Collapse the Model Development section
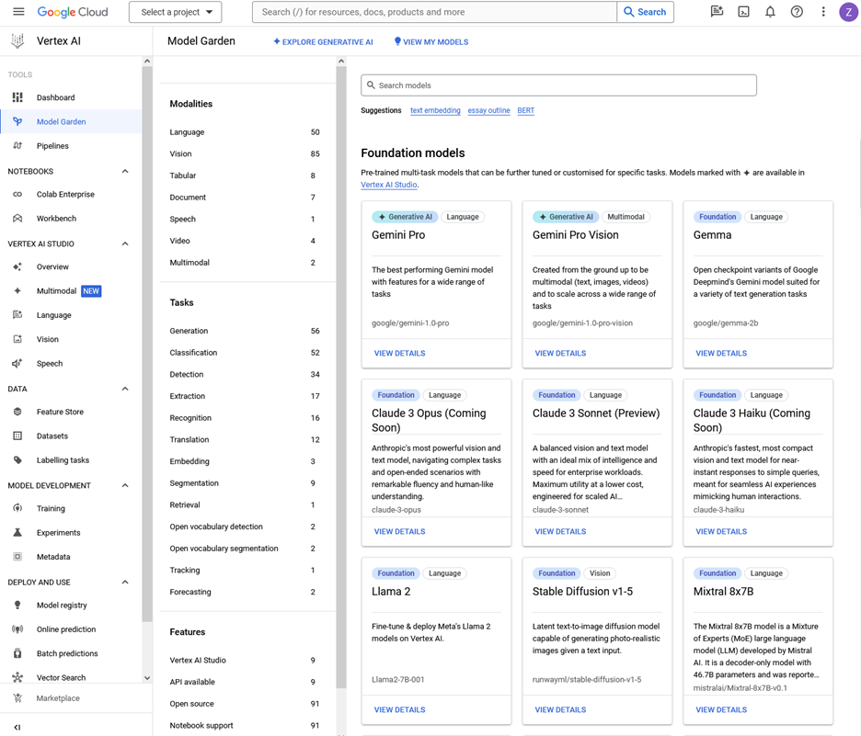Image resolution: width=861 pixels, height=736 pixels. [125, 485]
